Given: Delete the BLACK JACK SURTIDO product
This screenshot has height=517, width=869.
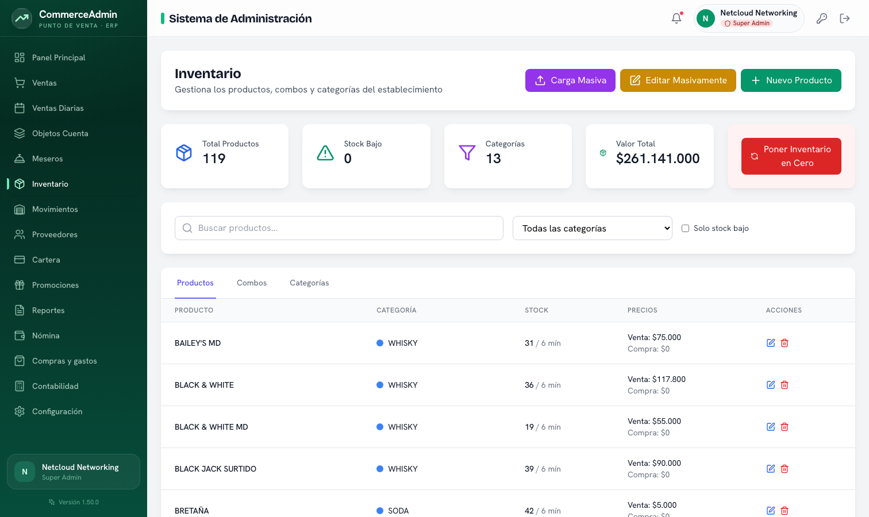Looking at the screenshot, I should click(785, 469).
